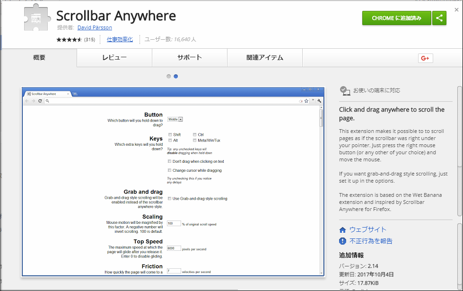Click the CHROME に追加済み button
Image resolution: width=463 pixels, height=291 pixels.
(397, 18)
